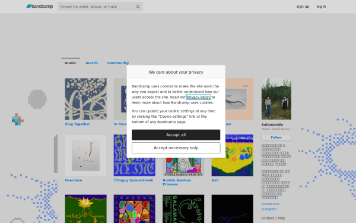Open the SoundCloud link
The image size is (356, 223).
pyautogui.click(x=271, y=204)
